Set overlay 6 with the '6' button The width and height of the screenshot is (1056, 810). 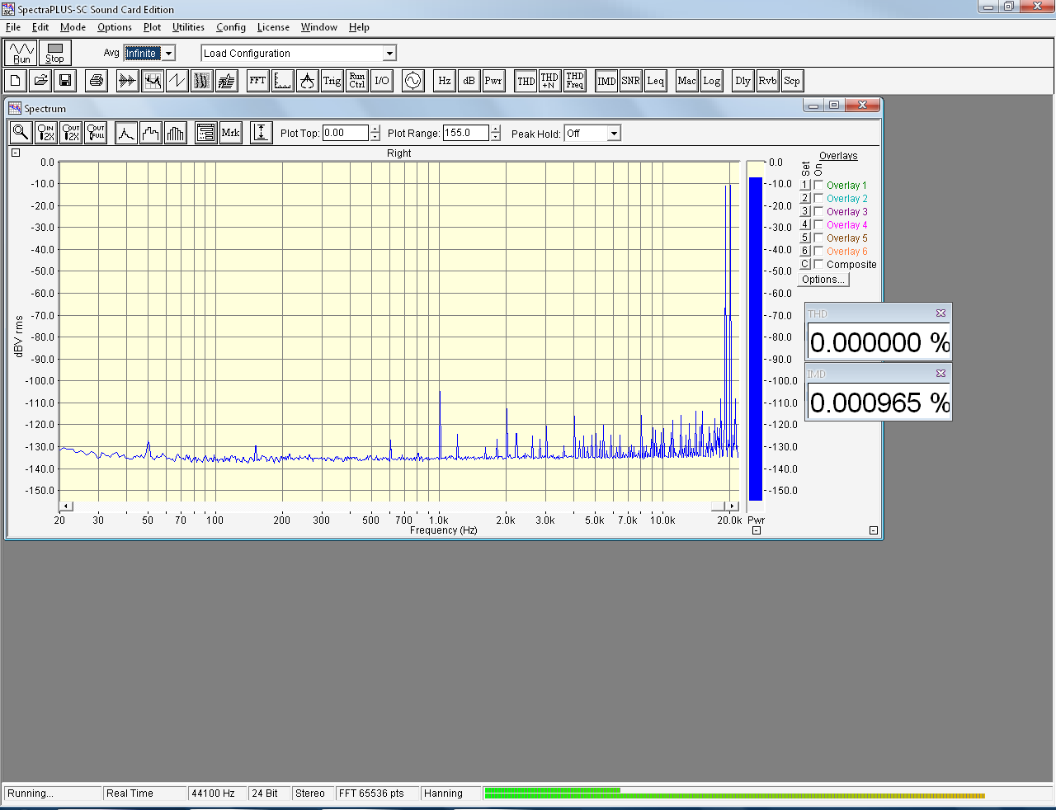805,252
